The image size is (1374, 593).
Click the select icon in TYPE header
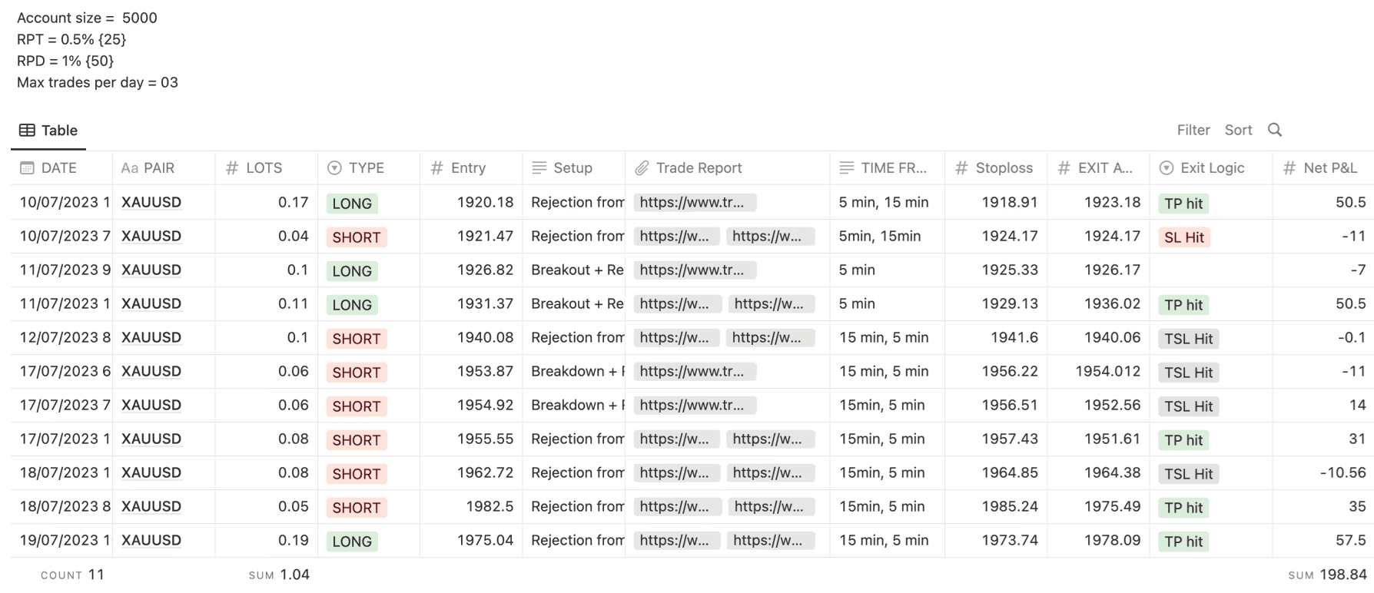tap(334, 168)
